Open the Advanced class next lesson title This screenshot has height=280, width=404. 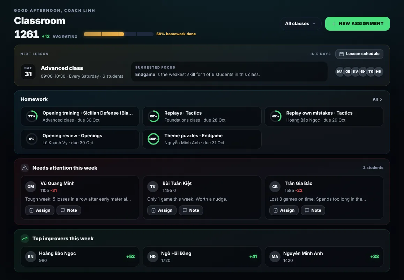[x=62, y=68]
